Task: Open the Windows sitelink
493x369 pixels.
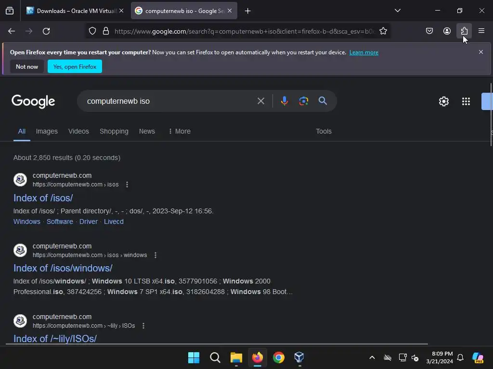Action: [27, 221]
